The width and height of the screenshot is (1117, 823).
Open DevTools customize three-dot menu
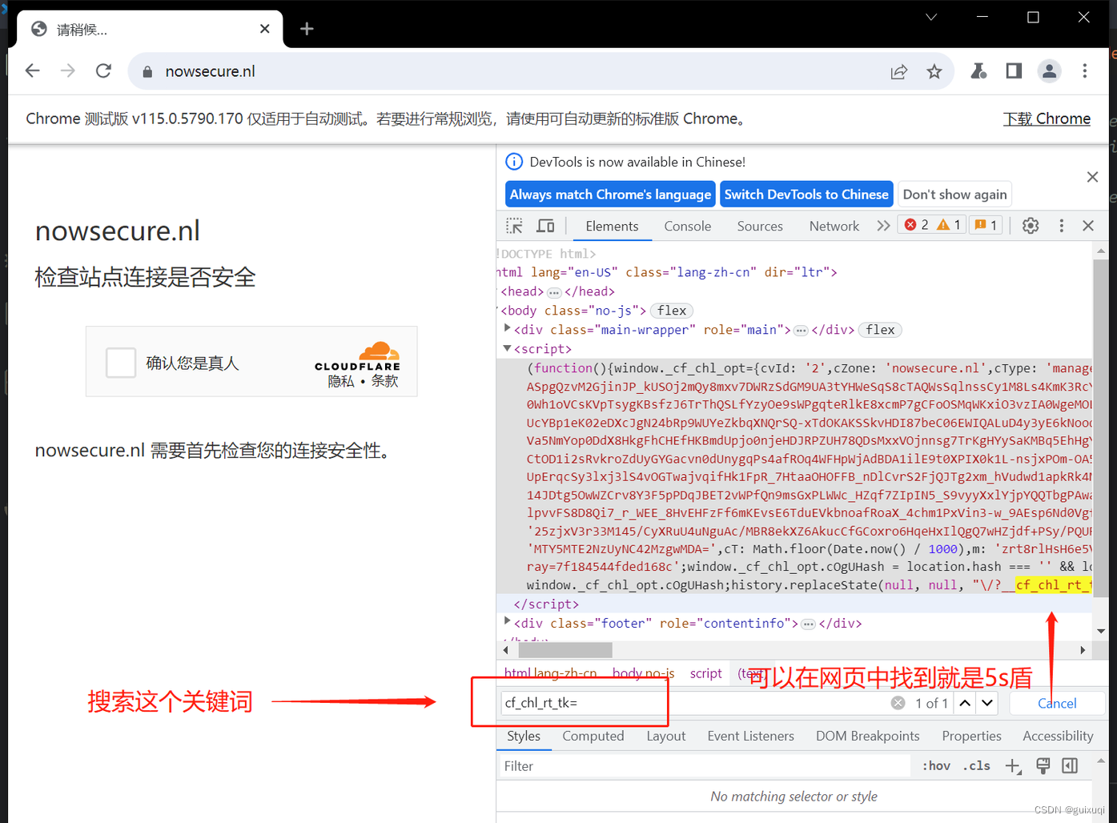(x=1062, y=226)
